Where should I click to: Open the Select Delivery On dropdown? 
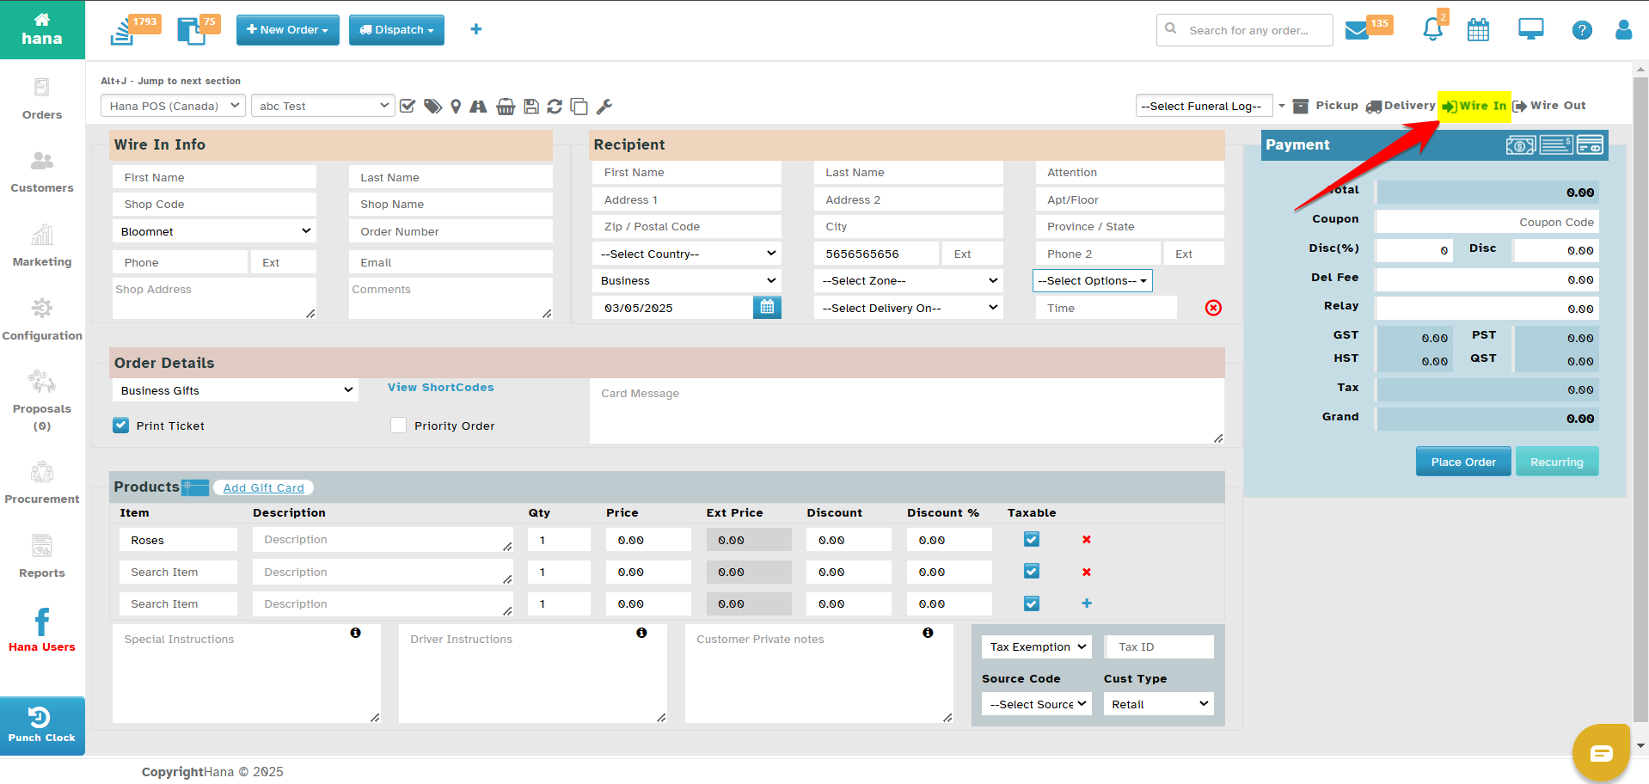click(x=909, y=308)
